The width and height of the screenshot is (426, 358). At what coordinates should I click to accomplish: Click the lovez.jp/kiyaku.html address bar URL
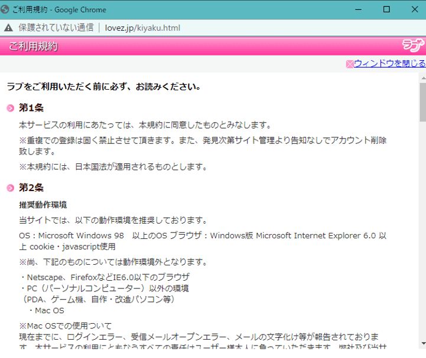[142, 28]
